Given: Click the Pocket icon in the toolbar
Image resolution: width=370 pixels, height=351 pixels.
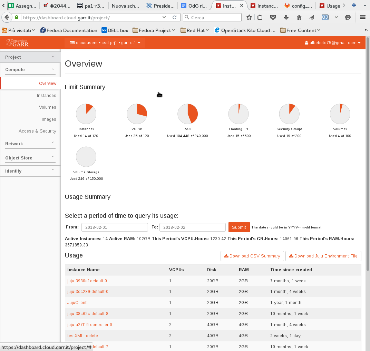Looking at the screenshot, I should [273, 17].
